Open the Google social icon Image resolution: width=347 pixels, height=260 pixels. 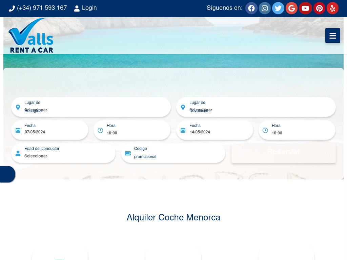(x=292, y=8)
